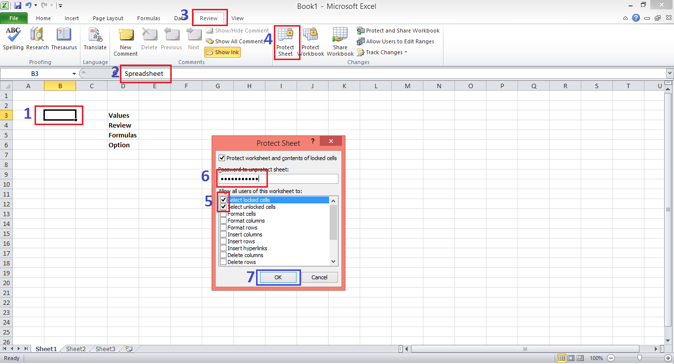Insert a New Comment

coord(125,41)
